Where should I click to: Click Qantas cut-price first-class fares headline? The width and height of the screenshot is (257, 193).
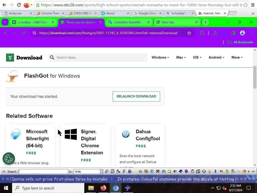coord(59,179)
